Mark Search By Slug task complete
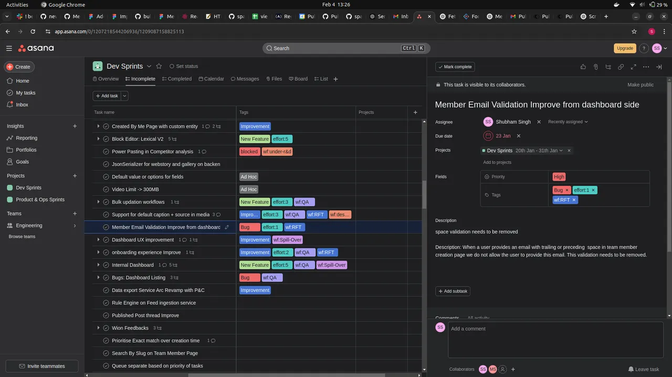This screenshot has width=672, height=377. [106, 353]
